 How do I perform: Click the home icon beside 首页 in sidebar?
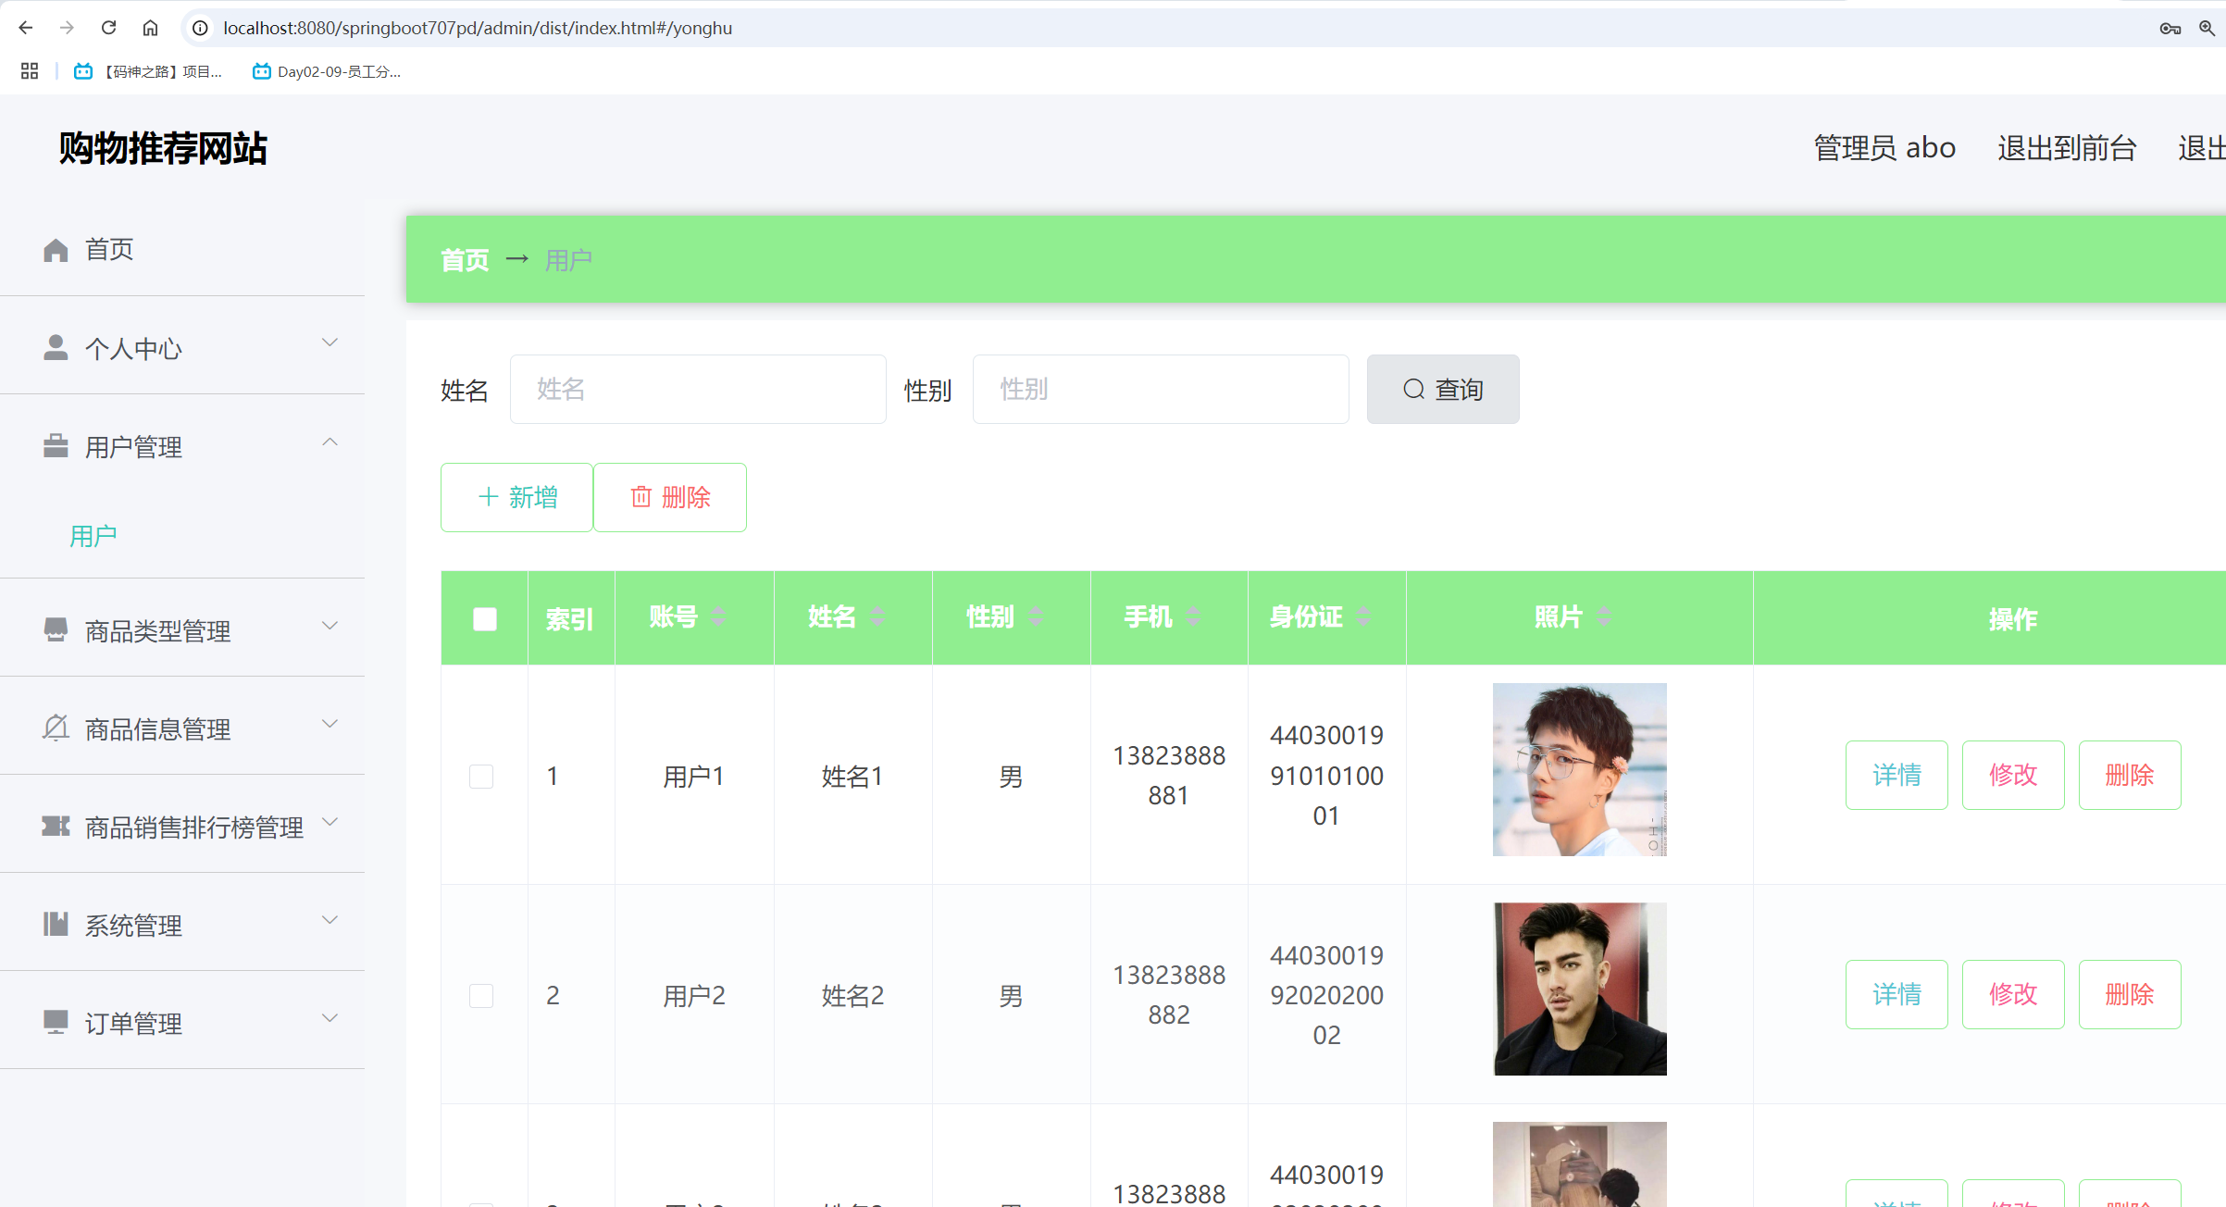(56, 250)
